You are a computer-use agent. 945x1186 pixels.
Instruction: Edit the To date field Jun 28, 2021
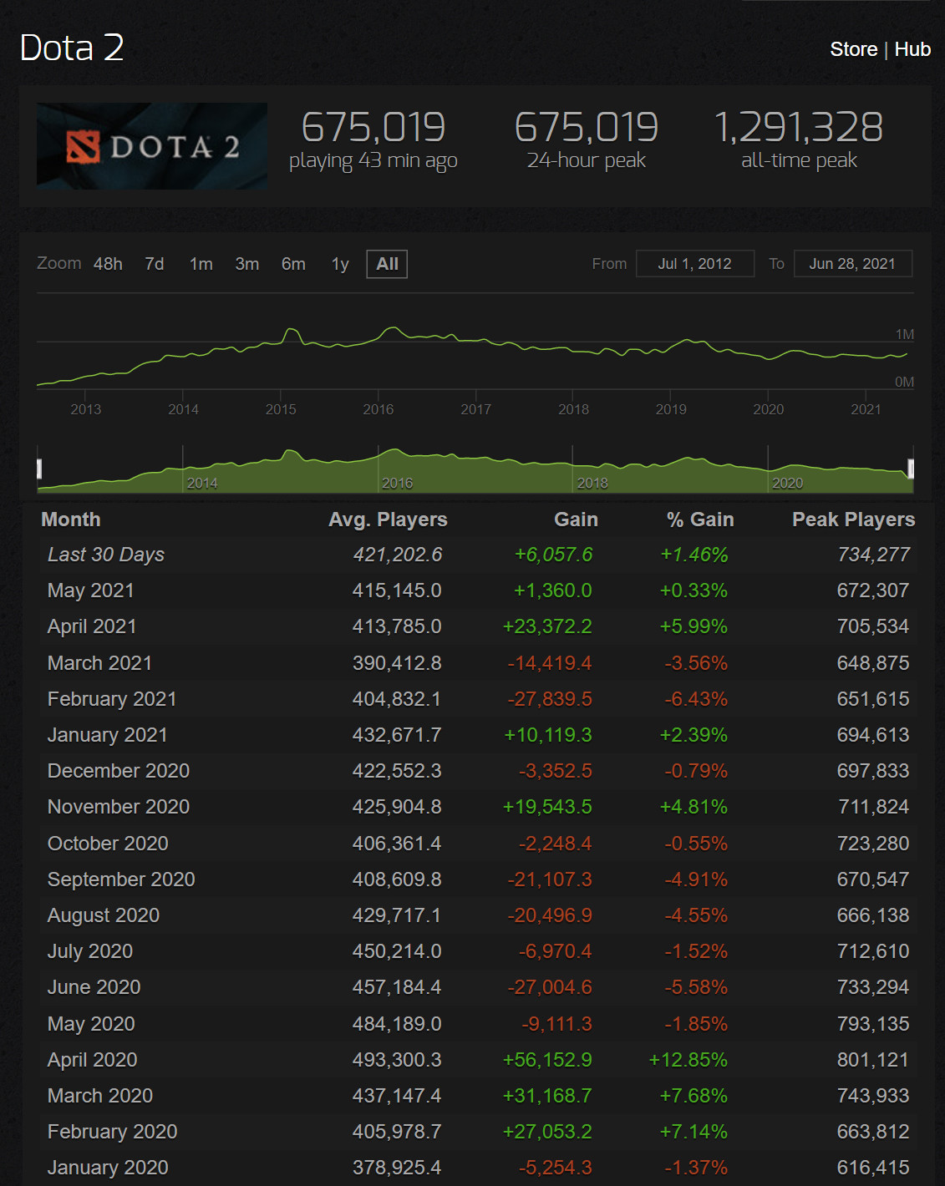852,264
